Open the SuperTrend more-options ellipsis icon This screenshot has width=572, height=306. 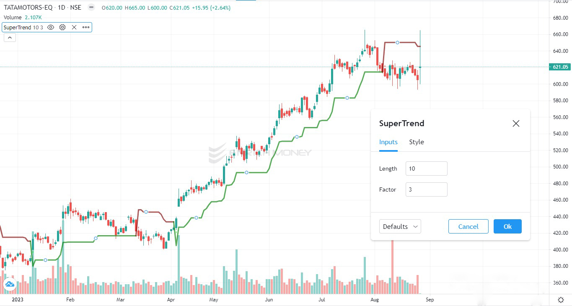pos(85,27)
